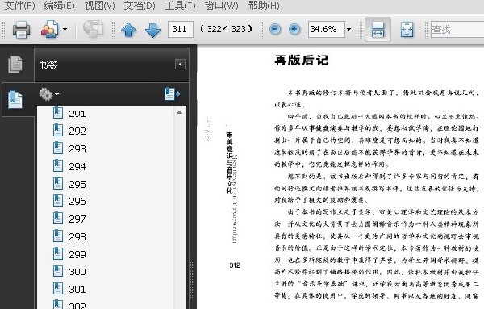Viewport: 484px width, 309px height.
Task: Click the bookmark list scroll-up arrow
Action: (179, 113)
